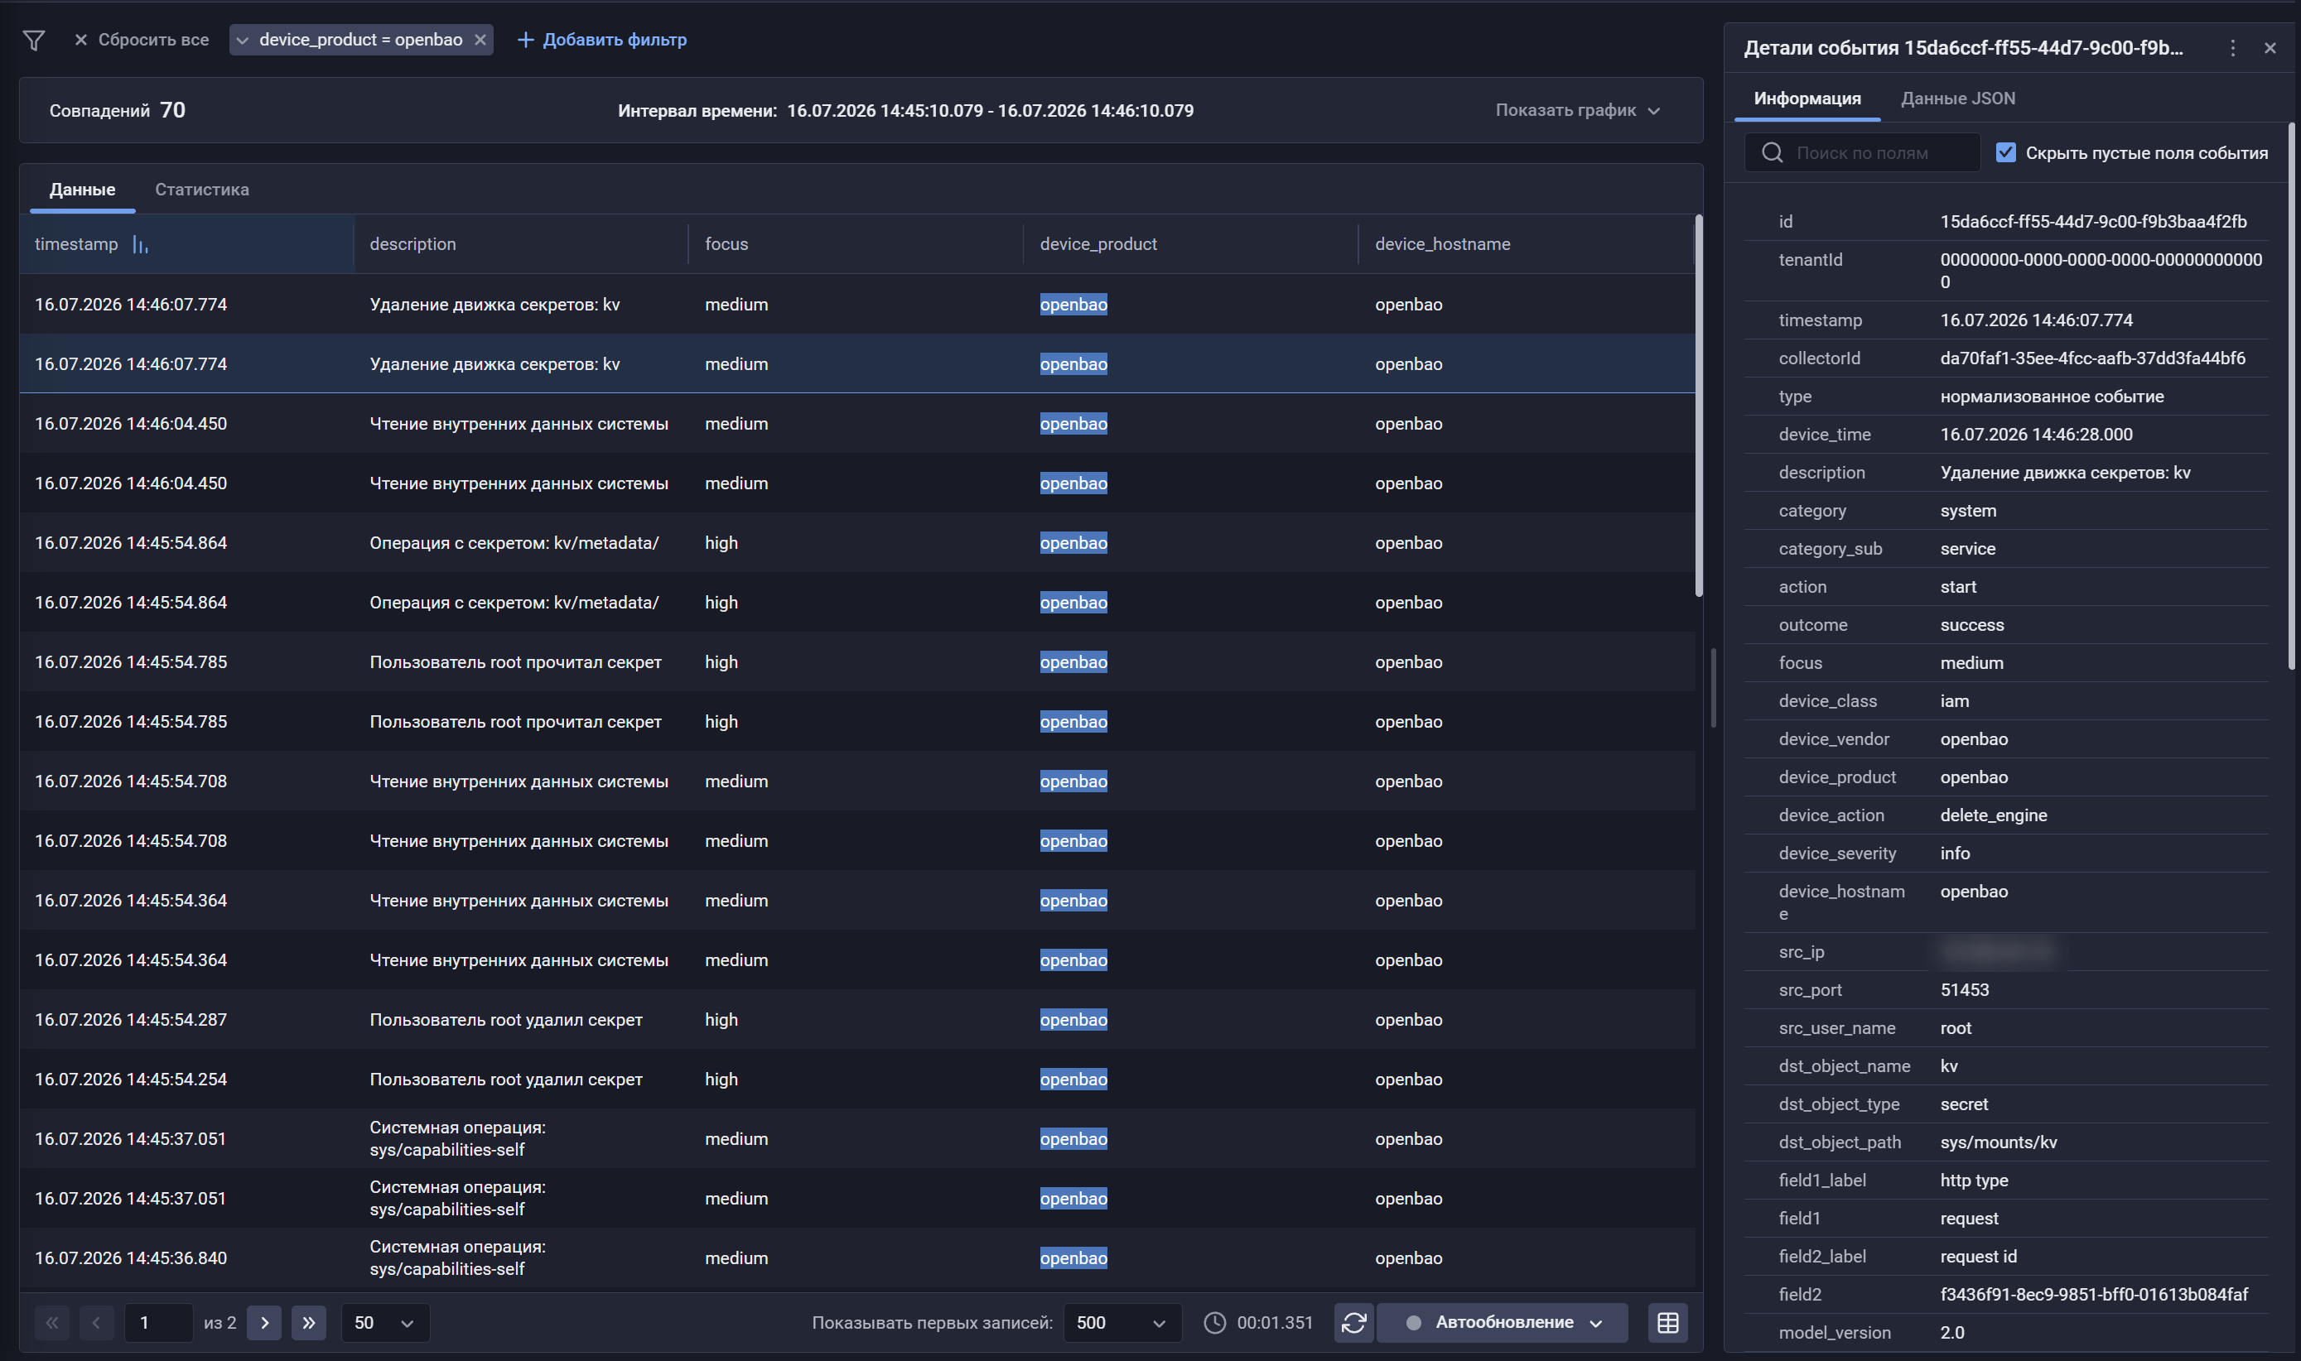Click the model_version value 2.0
2301x1361 pixels.
tap(1952, 1333)
